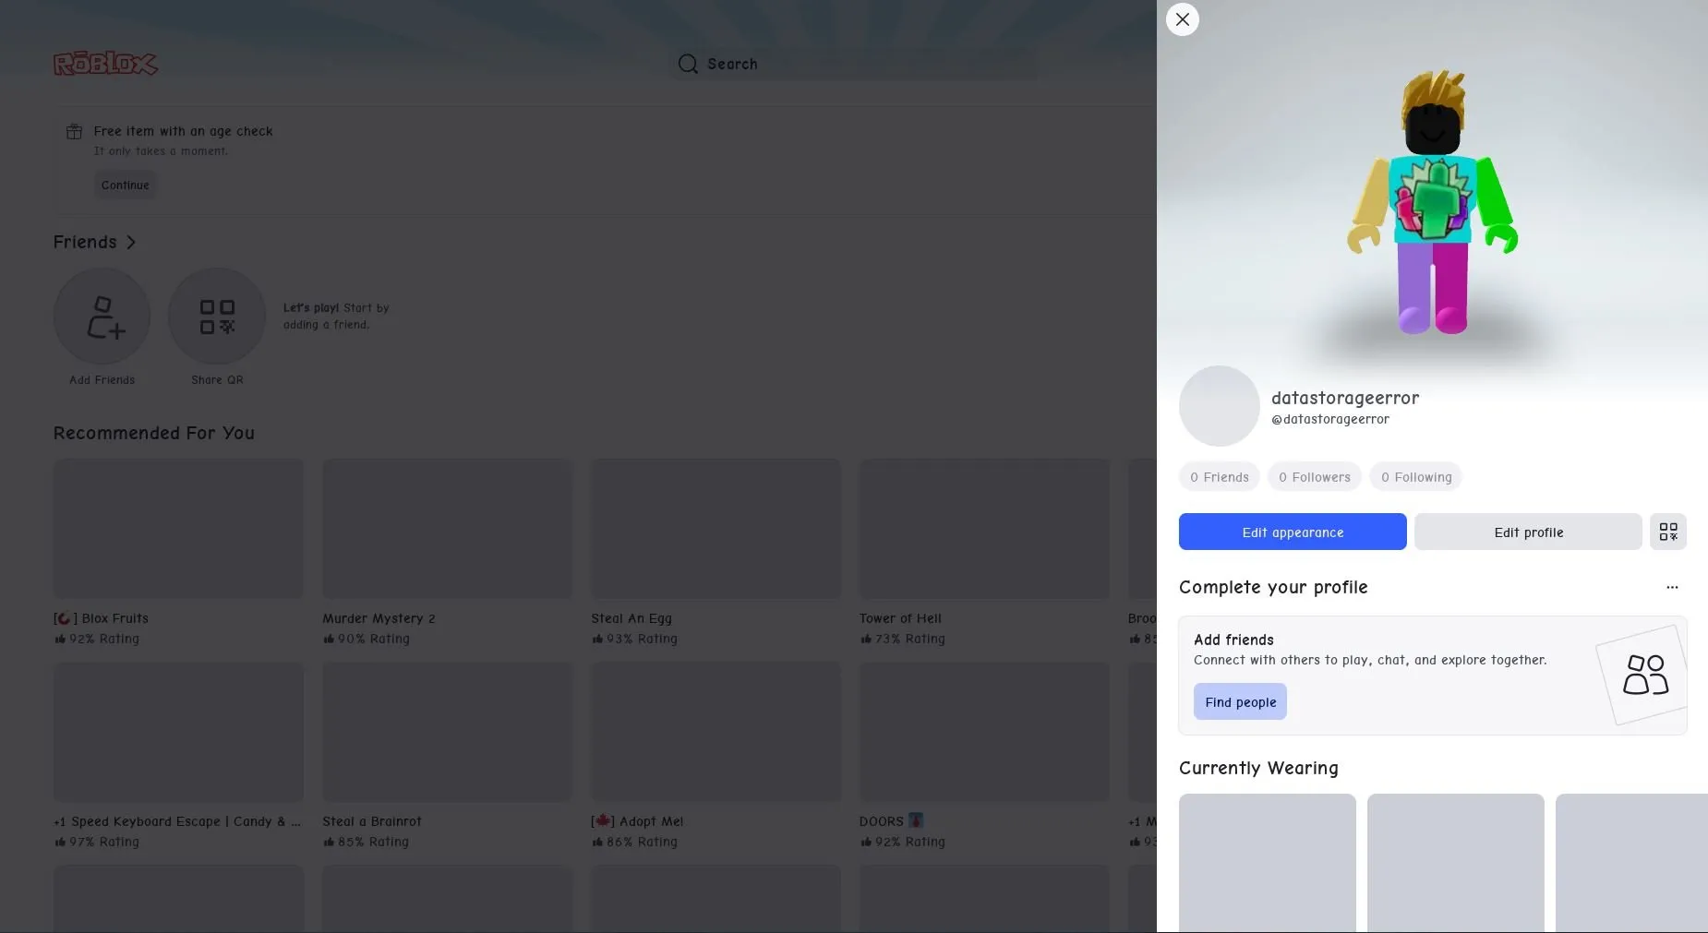Click the Find people button
Screen dimensions: 1708x933
coord(1240,701)
